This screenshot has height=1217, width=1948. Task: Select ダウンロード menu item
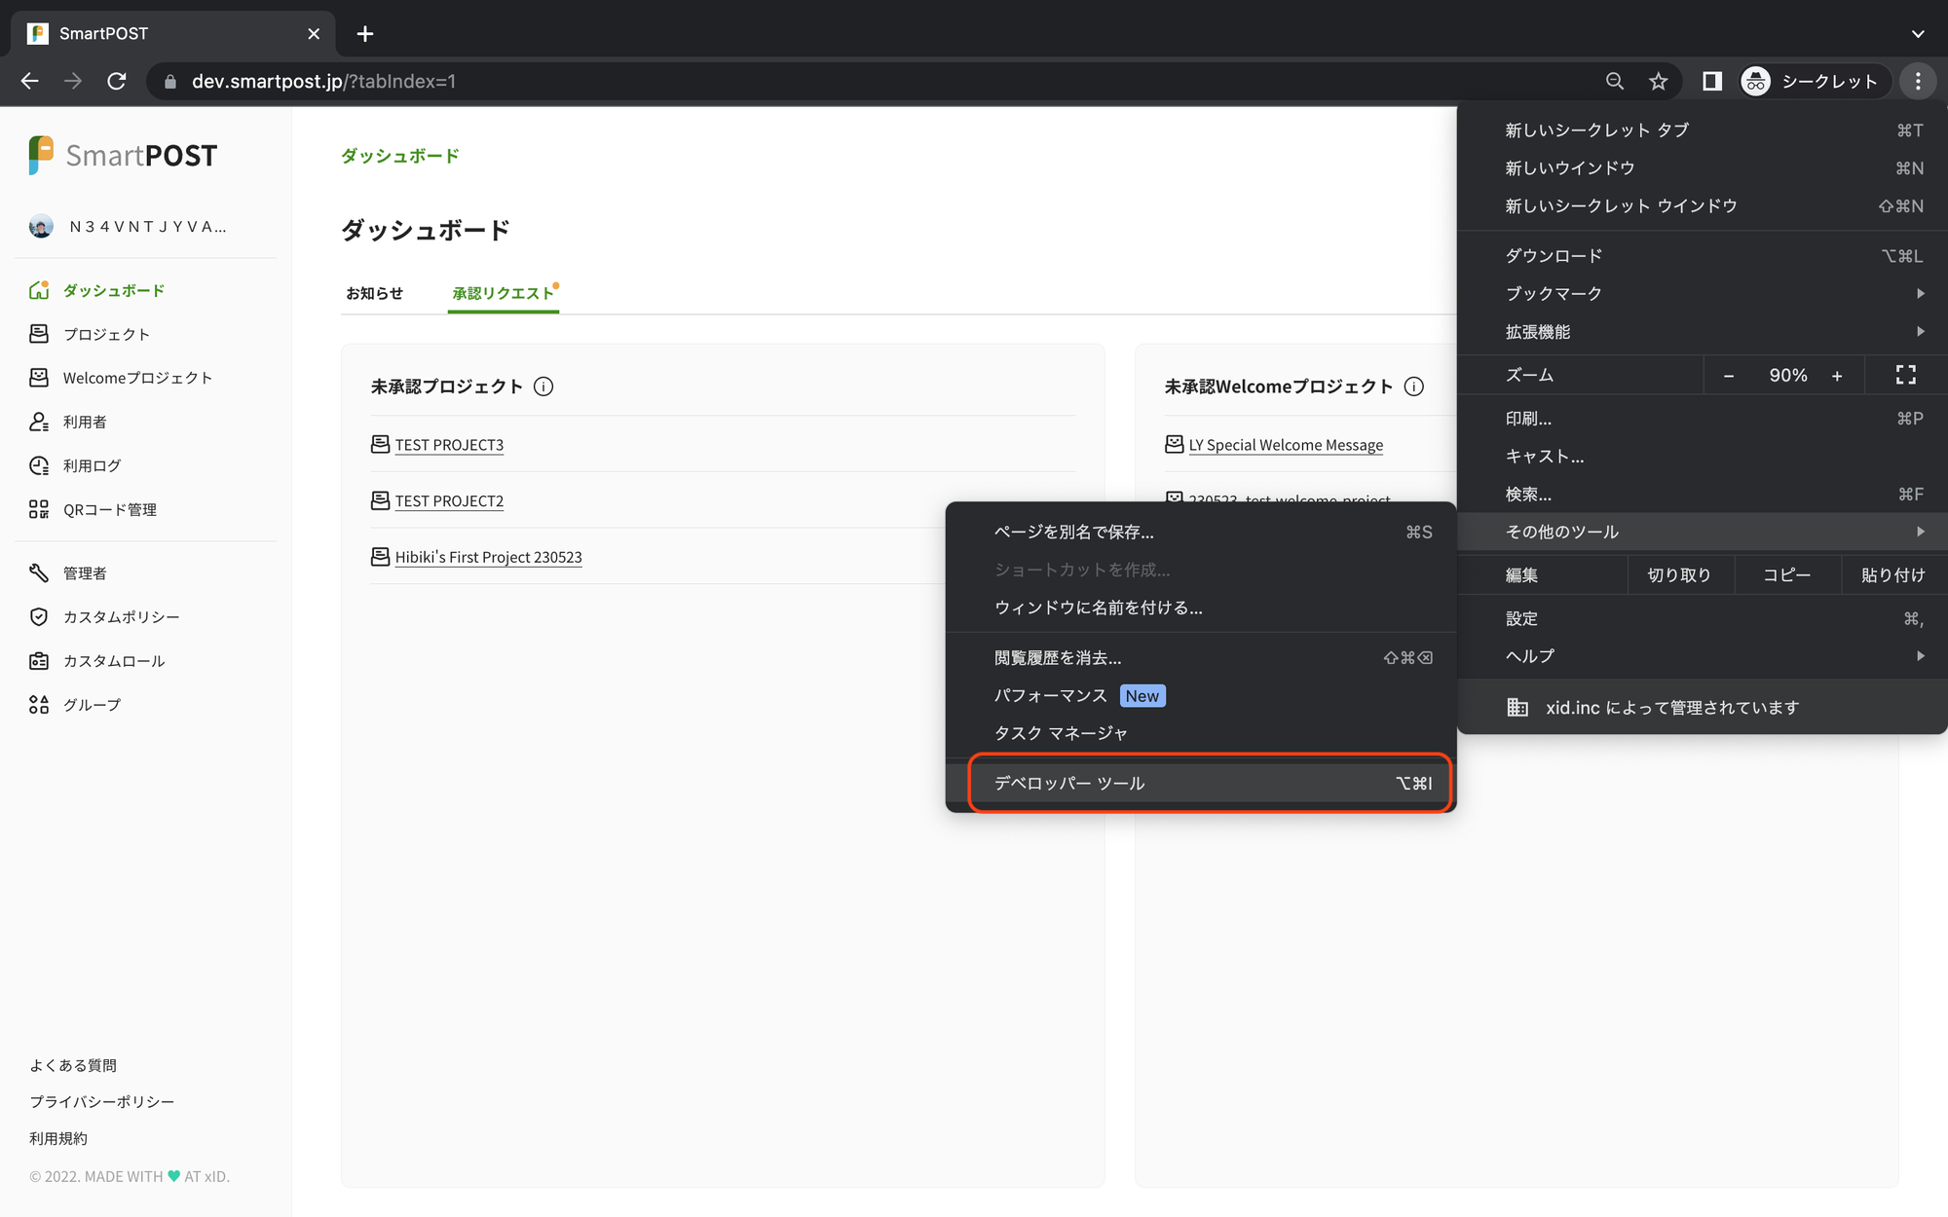1703,256
